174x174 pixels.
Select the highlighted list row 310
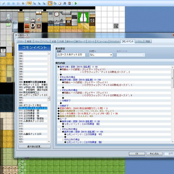click(x=33, y=108)
